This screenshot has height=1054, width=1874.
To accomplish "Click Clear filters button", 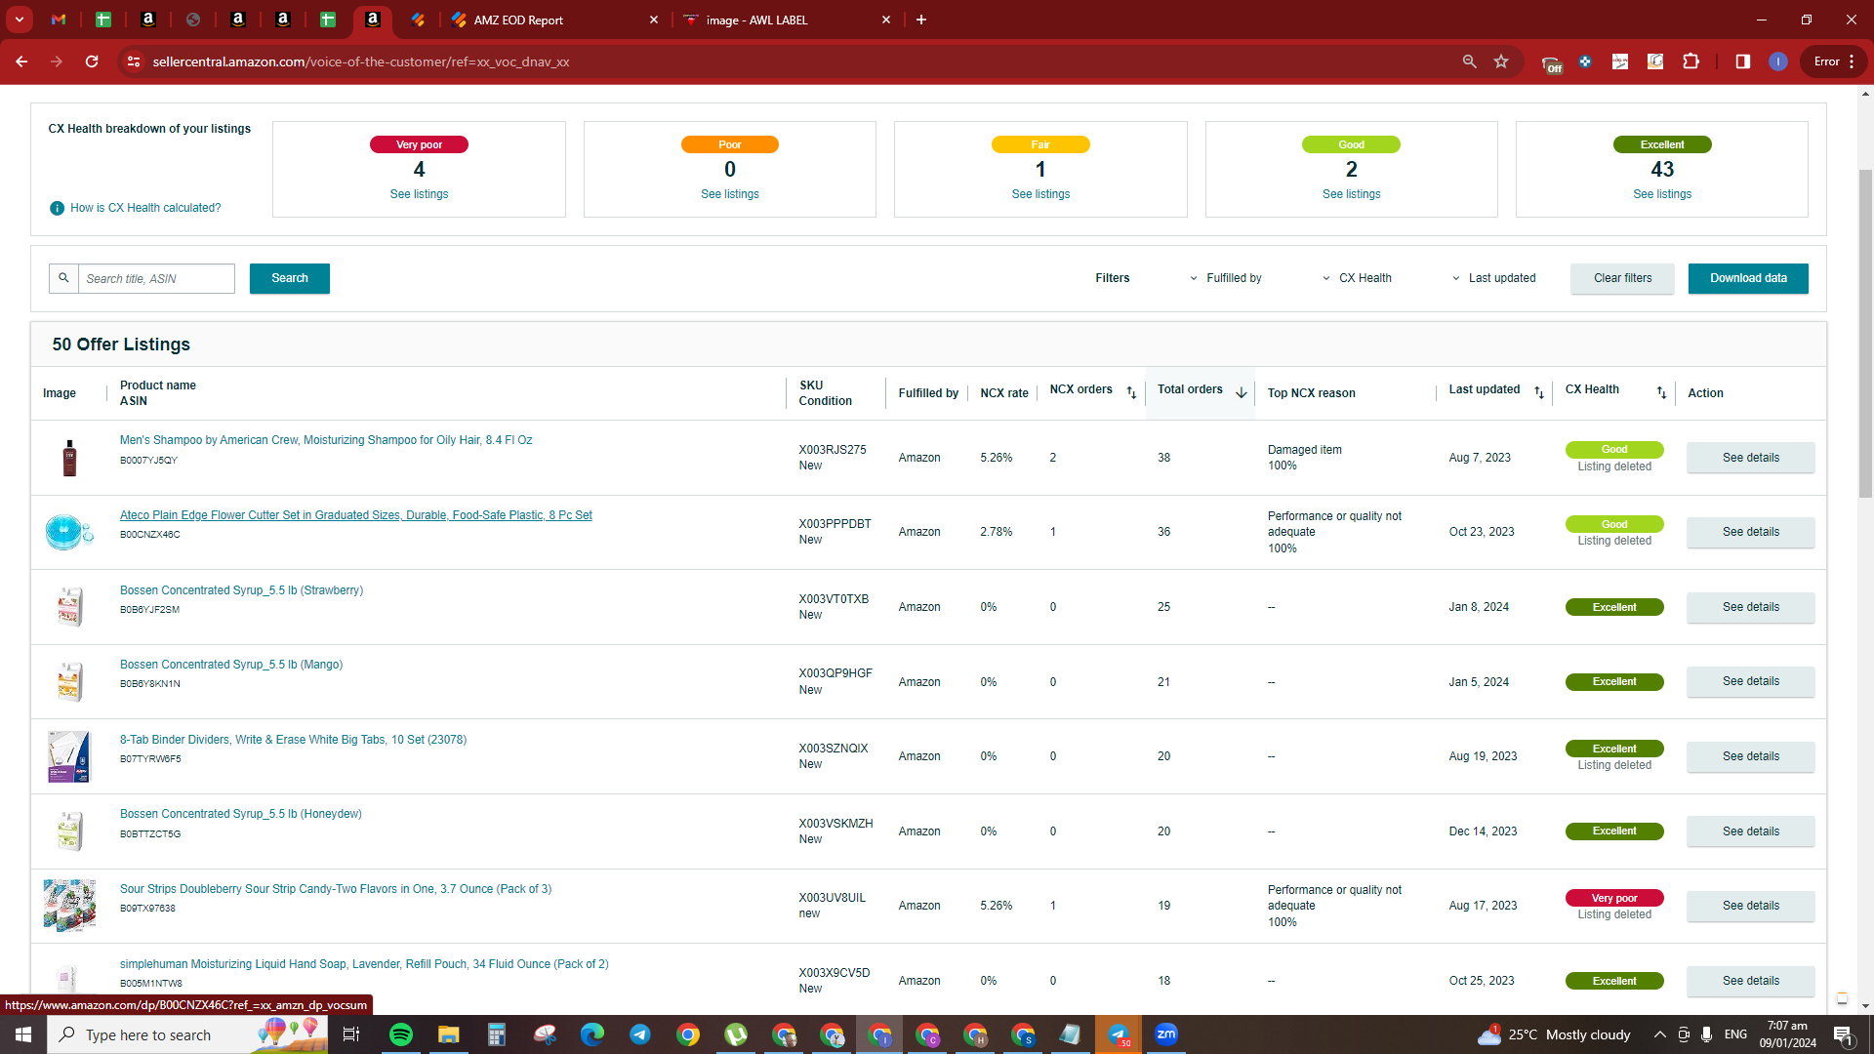I will click(x=1622, y=278).
